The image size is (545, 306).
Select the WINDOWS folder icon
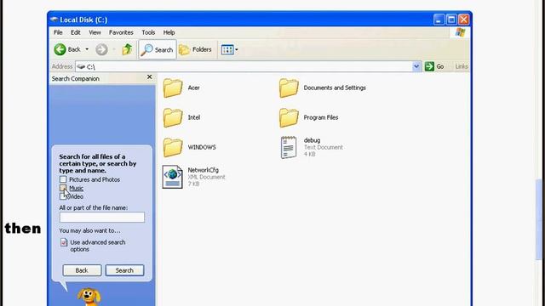(x=173, y=147)
